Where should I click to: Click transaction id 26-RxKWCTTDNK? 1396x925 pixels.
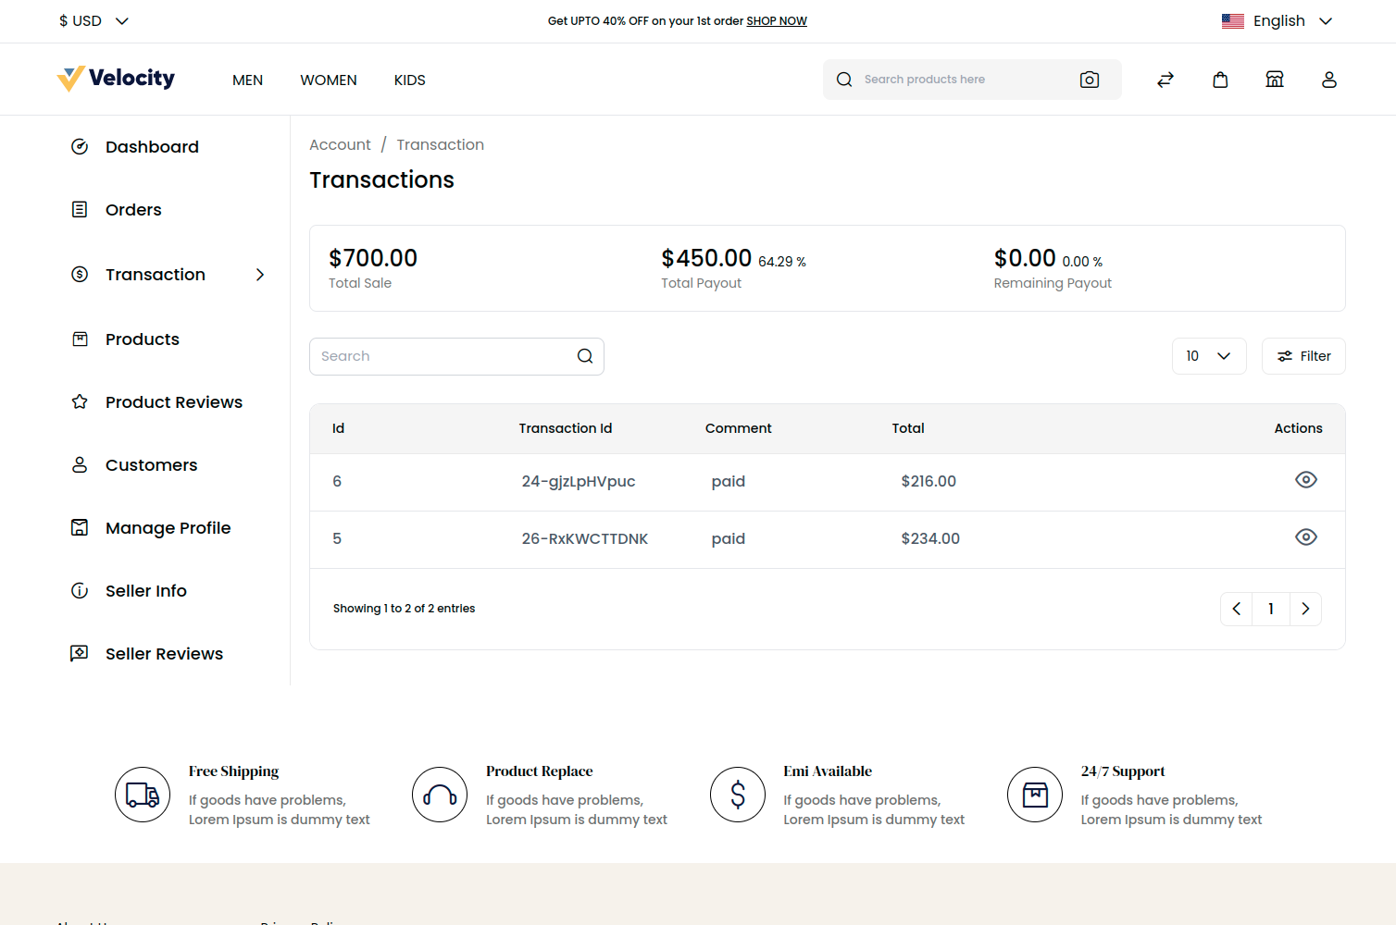click(585, 538)
